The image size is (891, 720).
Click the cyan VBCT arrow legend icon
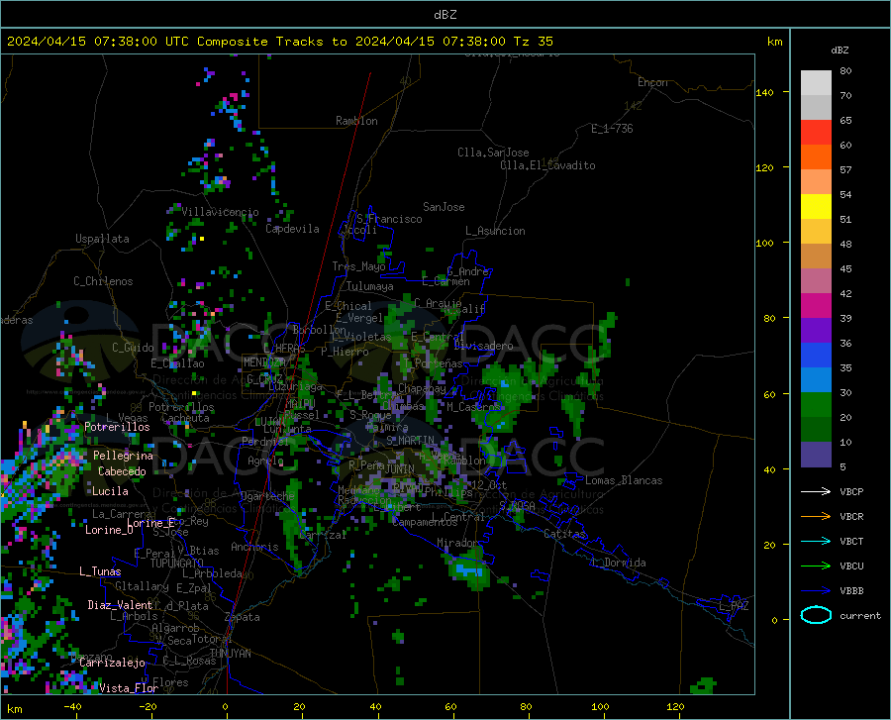(x=816, y=541)
